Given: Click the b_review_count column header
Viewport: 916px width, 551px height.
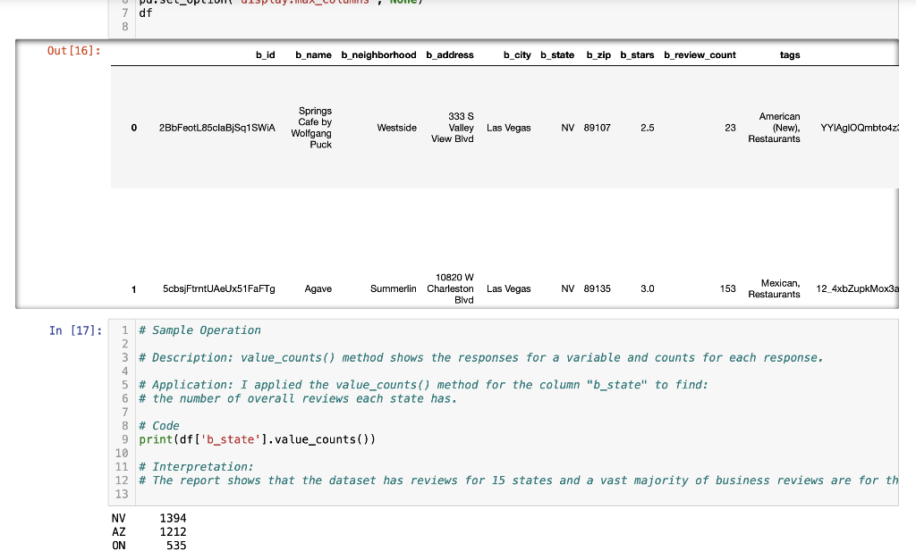Looking at the screenshot, I should [699, 54].
